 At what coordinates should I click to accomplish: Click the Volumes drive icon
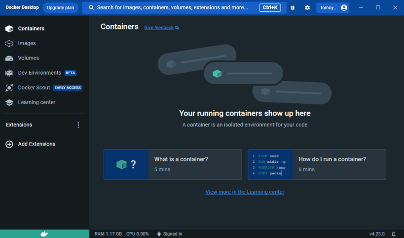click(9, 59)
